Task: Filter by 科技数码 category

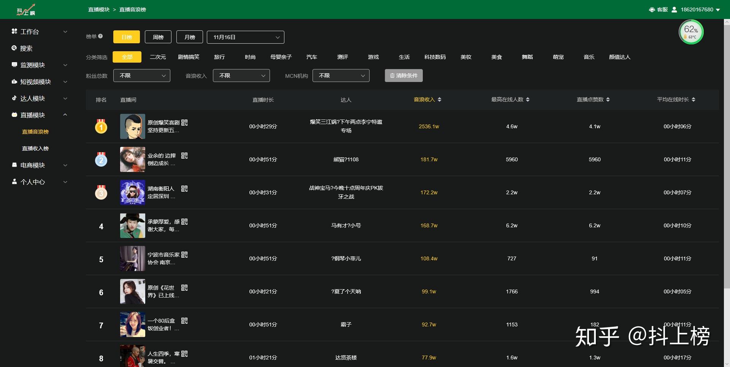Action: pos(435,57)
